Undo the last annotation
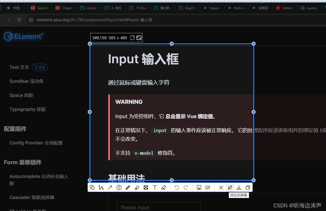Viewport: 326px width, 211px height. pyautogui.click(x=176, y=187)
